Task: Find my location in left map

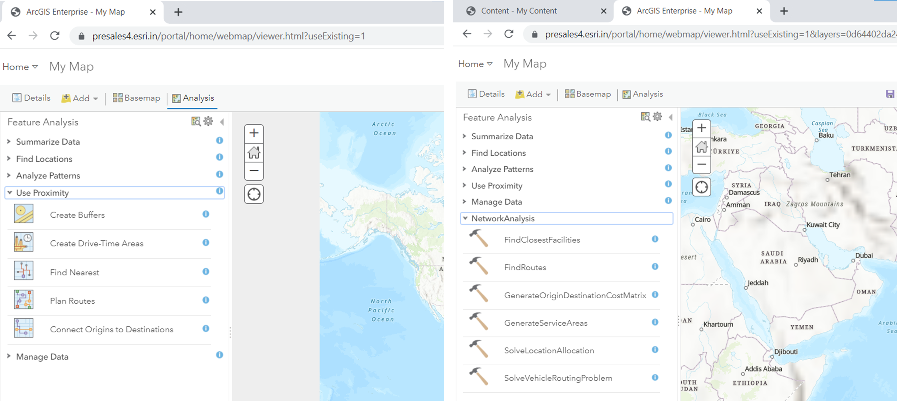Action: point(254,194)
